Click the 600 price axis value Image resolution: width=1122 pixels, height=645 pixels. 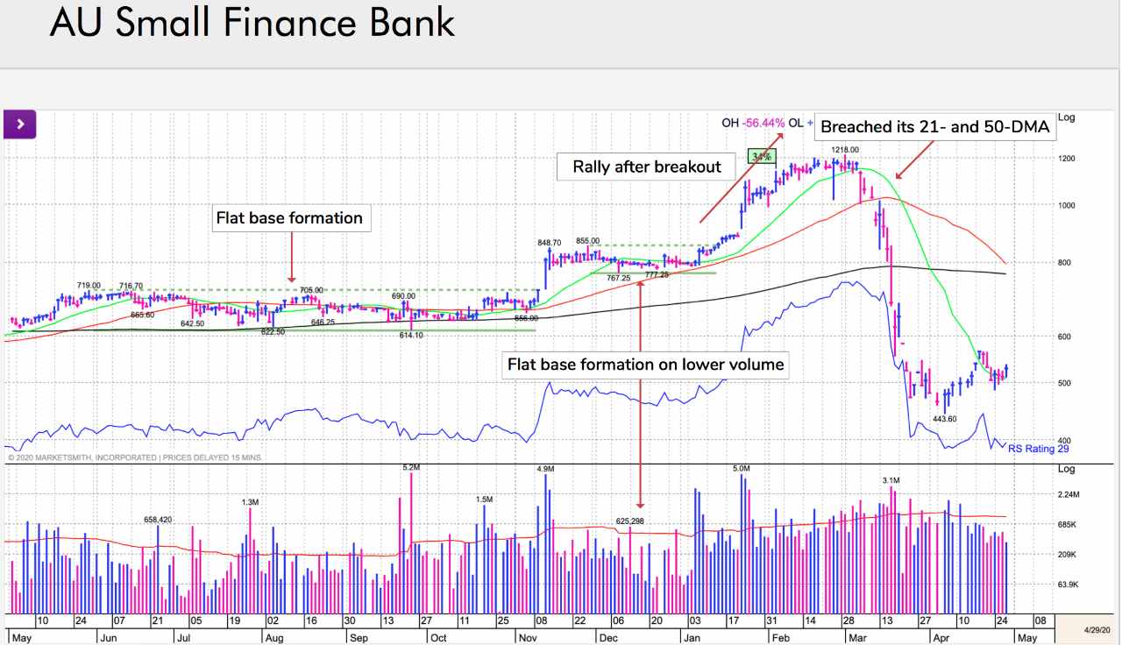click(x=1067, y=336)
